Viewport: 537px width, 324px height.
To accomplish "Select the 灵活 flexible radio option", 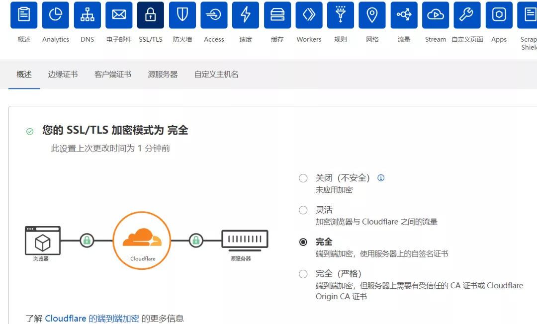I will pos(303,210).
